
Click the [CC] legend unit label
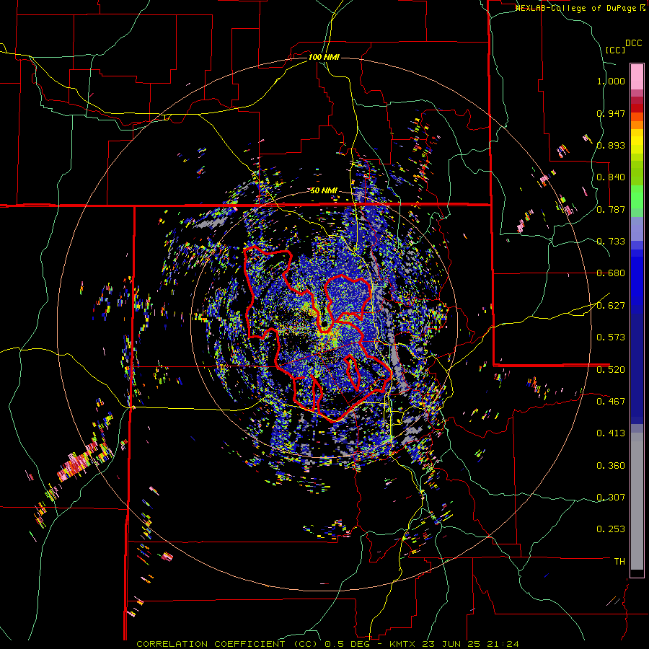(x=616, y=50)
